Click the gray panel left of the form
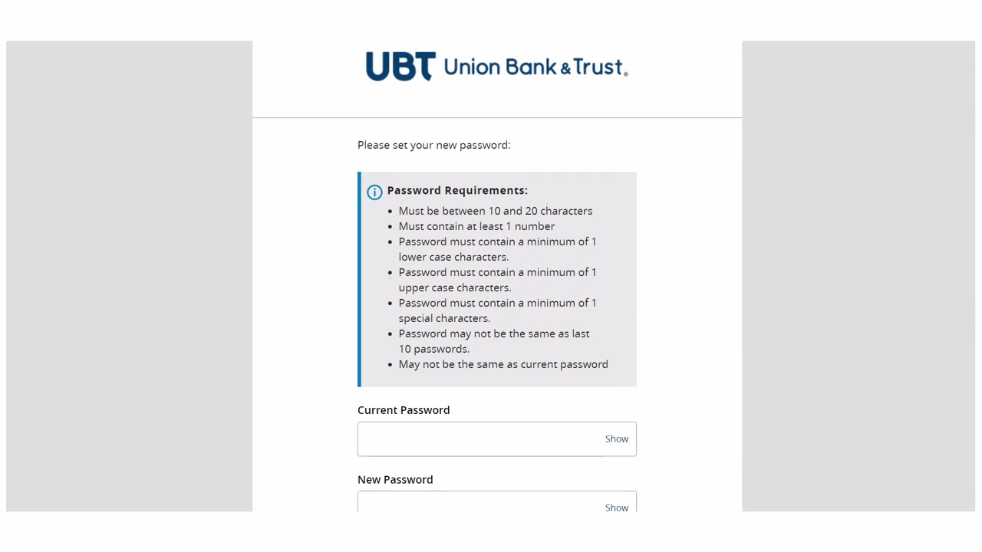Image resolution: width=982 pixels, height=552 pixels. [x=129, y=276]
